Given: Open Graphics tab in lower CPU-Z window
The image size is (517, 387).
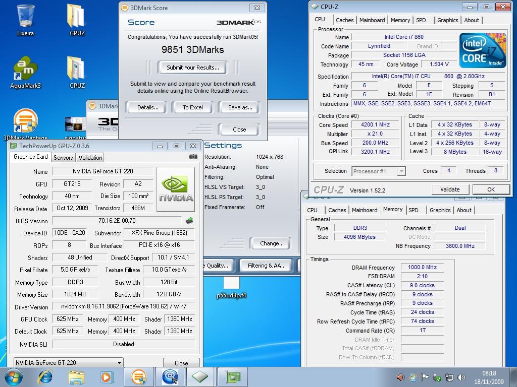Looking at the screenshot, I should (x=440, y=210).
